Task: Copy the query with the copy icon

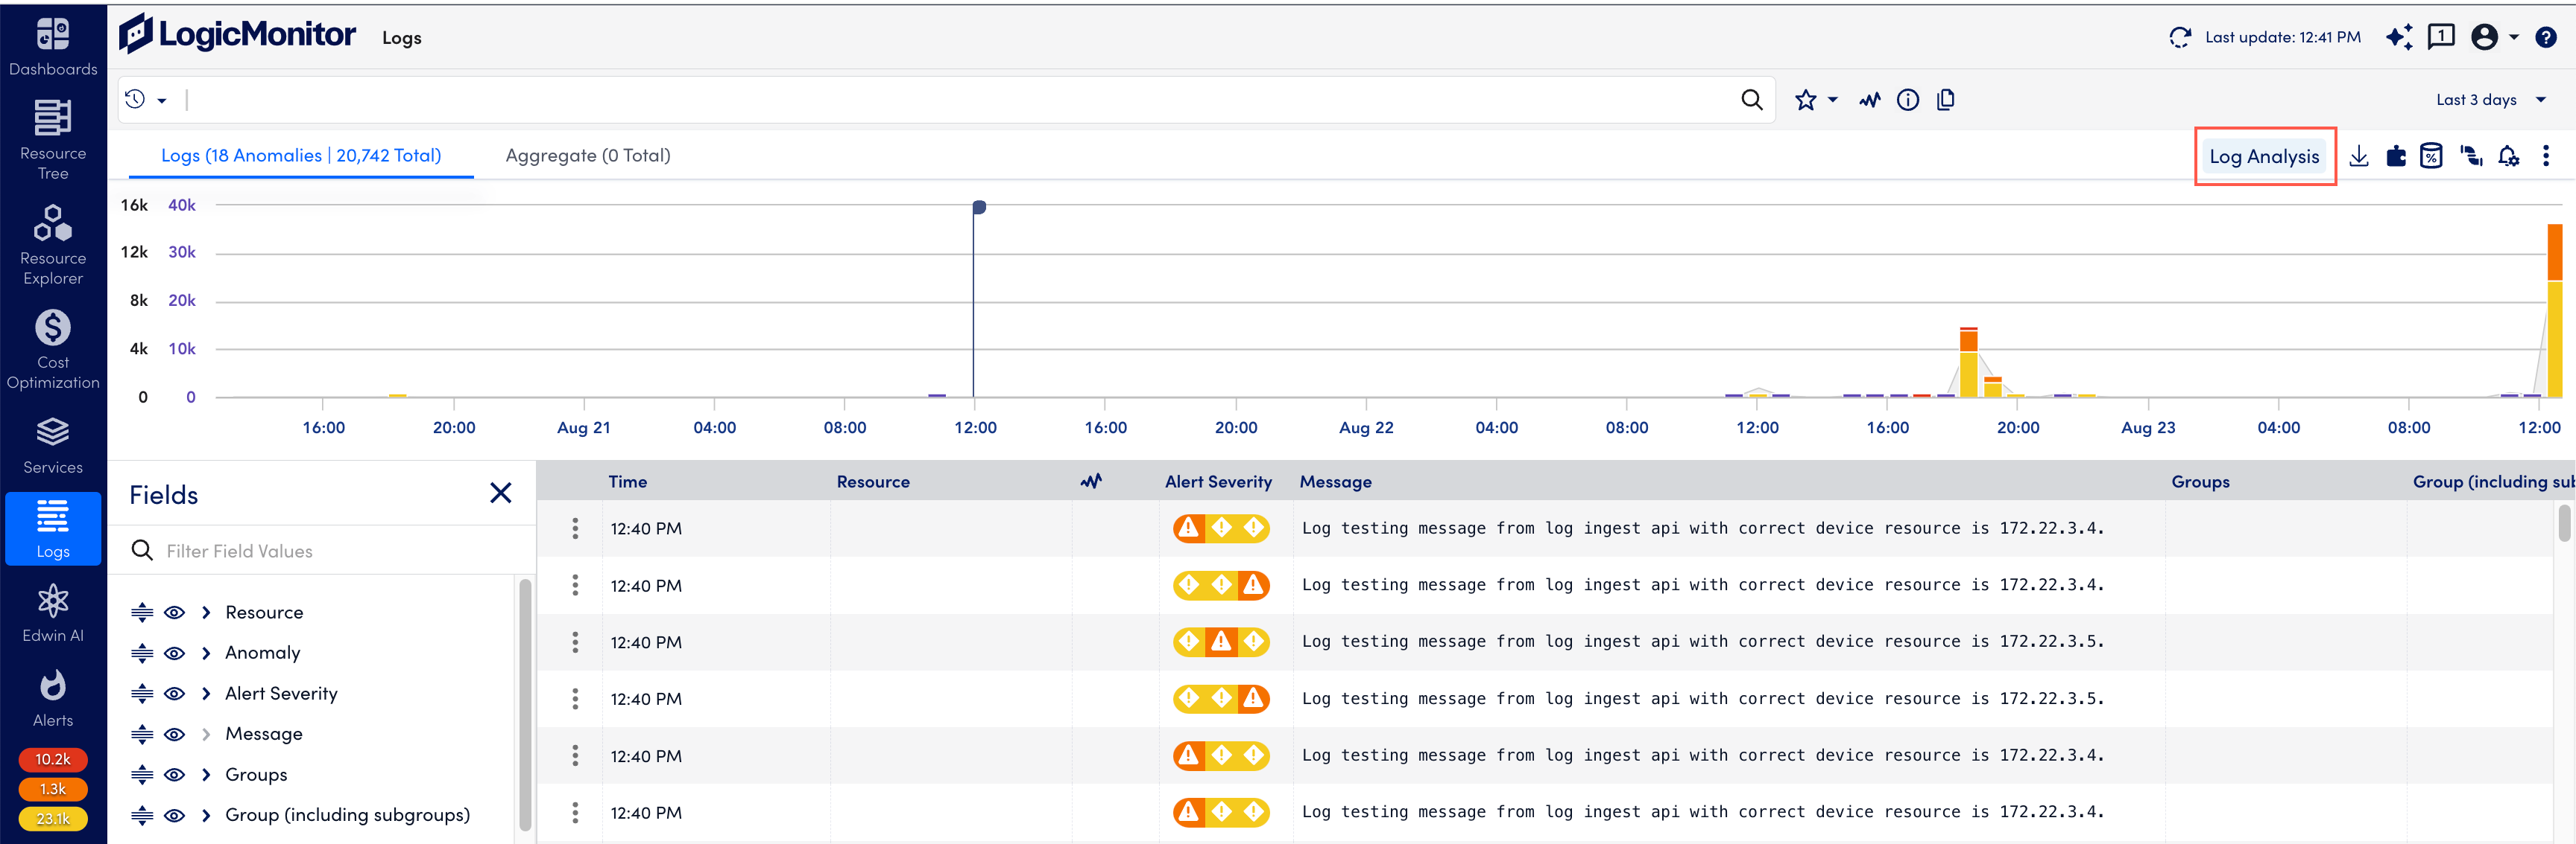Action: tap(1946, 100)
